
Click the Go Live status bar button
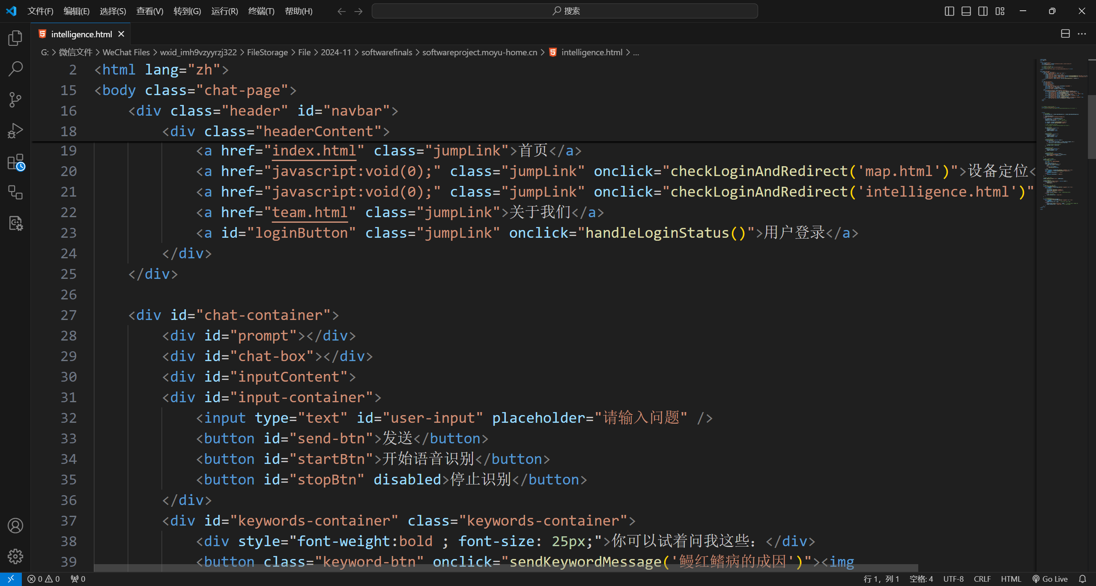click(x=1050, y=579)
